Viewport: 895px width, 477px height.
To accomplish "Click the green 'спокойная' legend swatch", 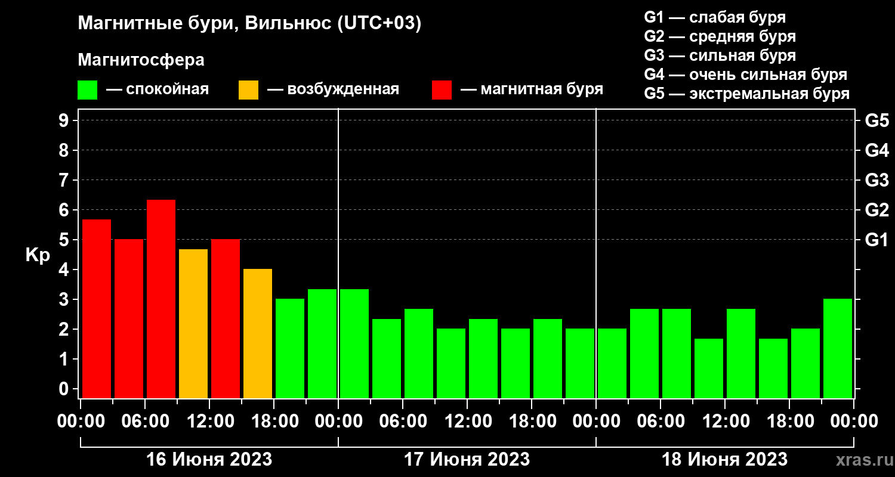I will (88, 90).
